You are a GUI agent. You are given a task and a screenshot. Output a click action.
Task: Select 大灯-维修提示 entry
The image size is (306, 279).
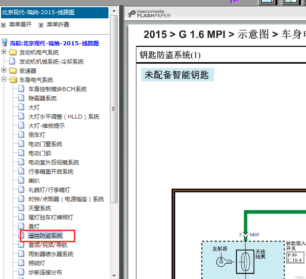46,126
